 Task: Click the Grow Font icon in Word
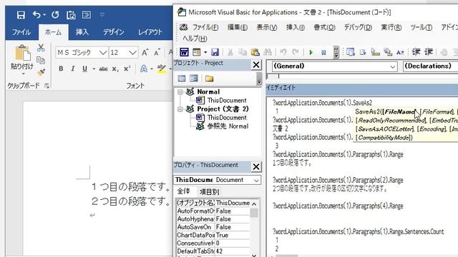point(145,52)
